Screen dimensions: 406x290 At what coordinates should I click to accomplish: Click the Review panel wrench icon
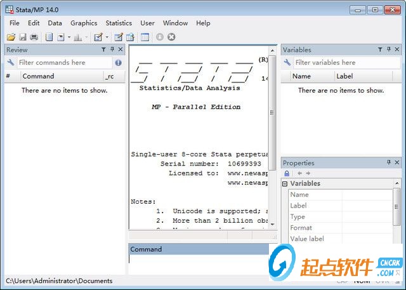pos(11,62)
